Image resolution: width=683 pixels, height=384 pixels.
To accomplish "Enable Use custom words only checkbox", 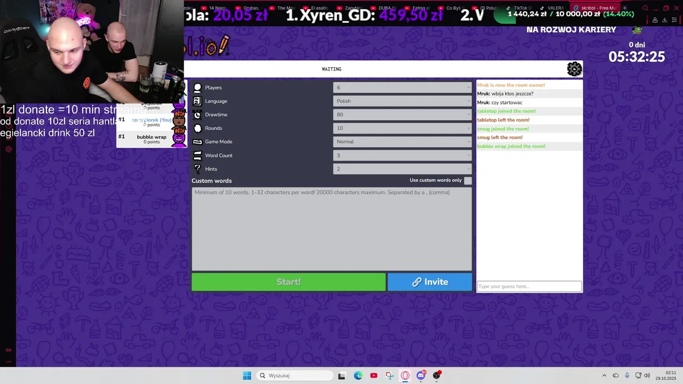I will pos(468,181).
